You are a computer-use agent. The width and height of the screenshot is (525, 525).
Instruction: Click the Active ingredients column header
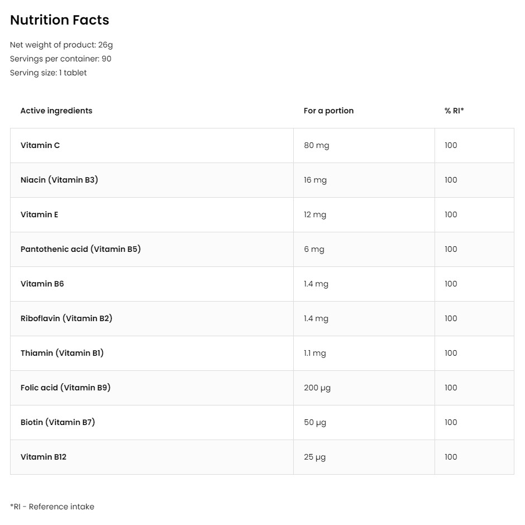click(x=56, y=111)
